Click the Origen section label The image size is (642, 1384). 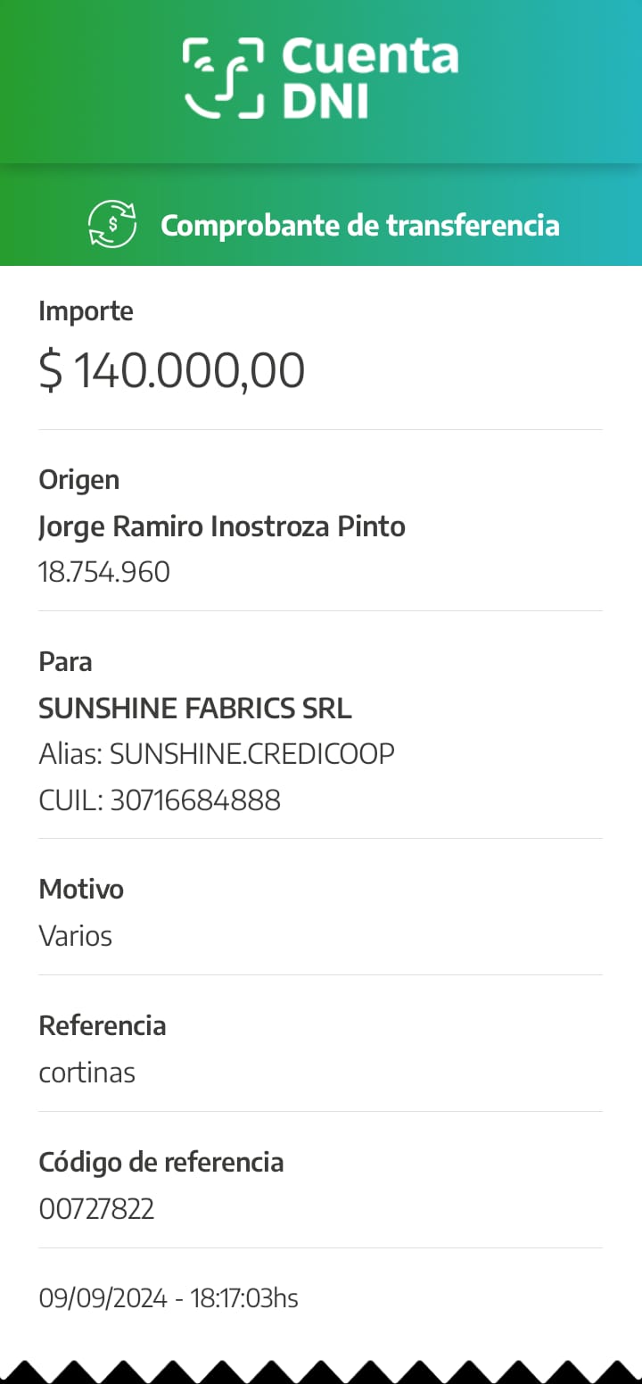(78, 480)
